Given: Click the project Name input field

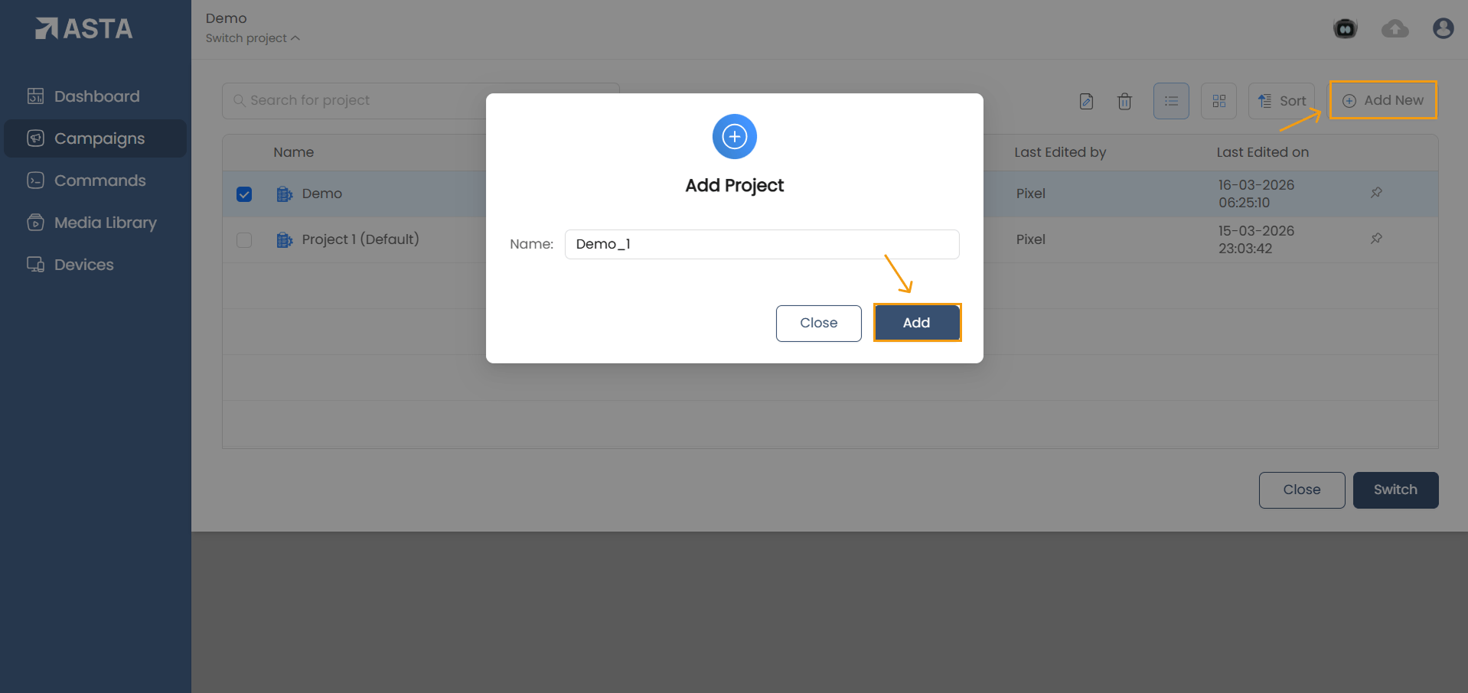Looking at the screenshot, I should 762,244.
